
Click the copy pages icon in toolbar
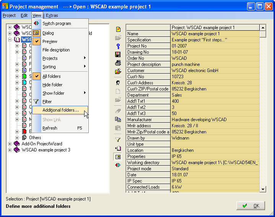(x=118, y=119)
